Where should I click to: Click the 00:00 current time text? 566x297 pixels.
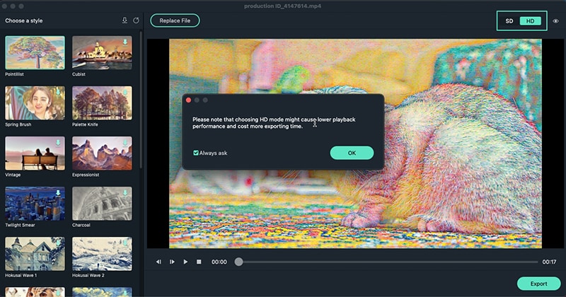pos(219,262)
